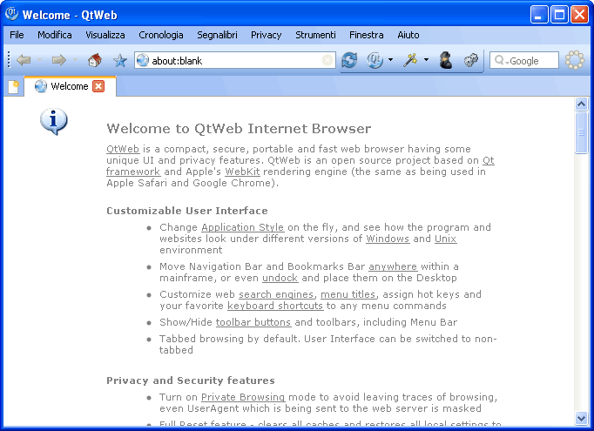Screen dimensions: 594x431
Task: Select the Welcome tab
Action: coord(70,86)
